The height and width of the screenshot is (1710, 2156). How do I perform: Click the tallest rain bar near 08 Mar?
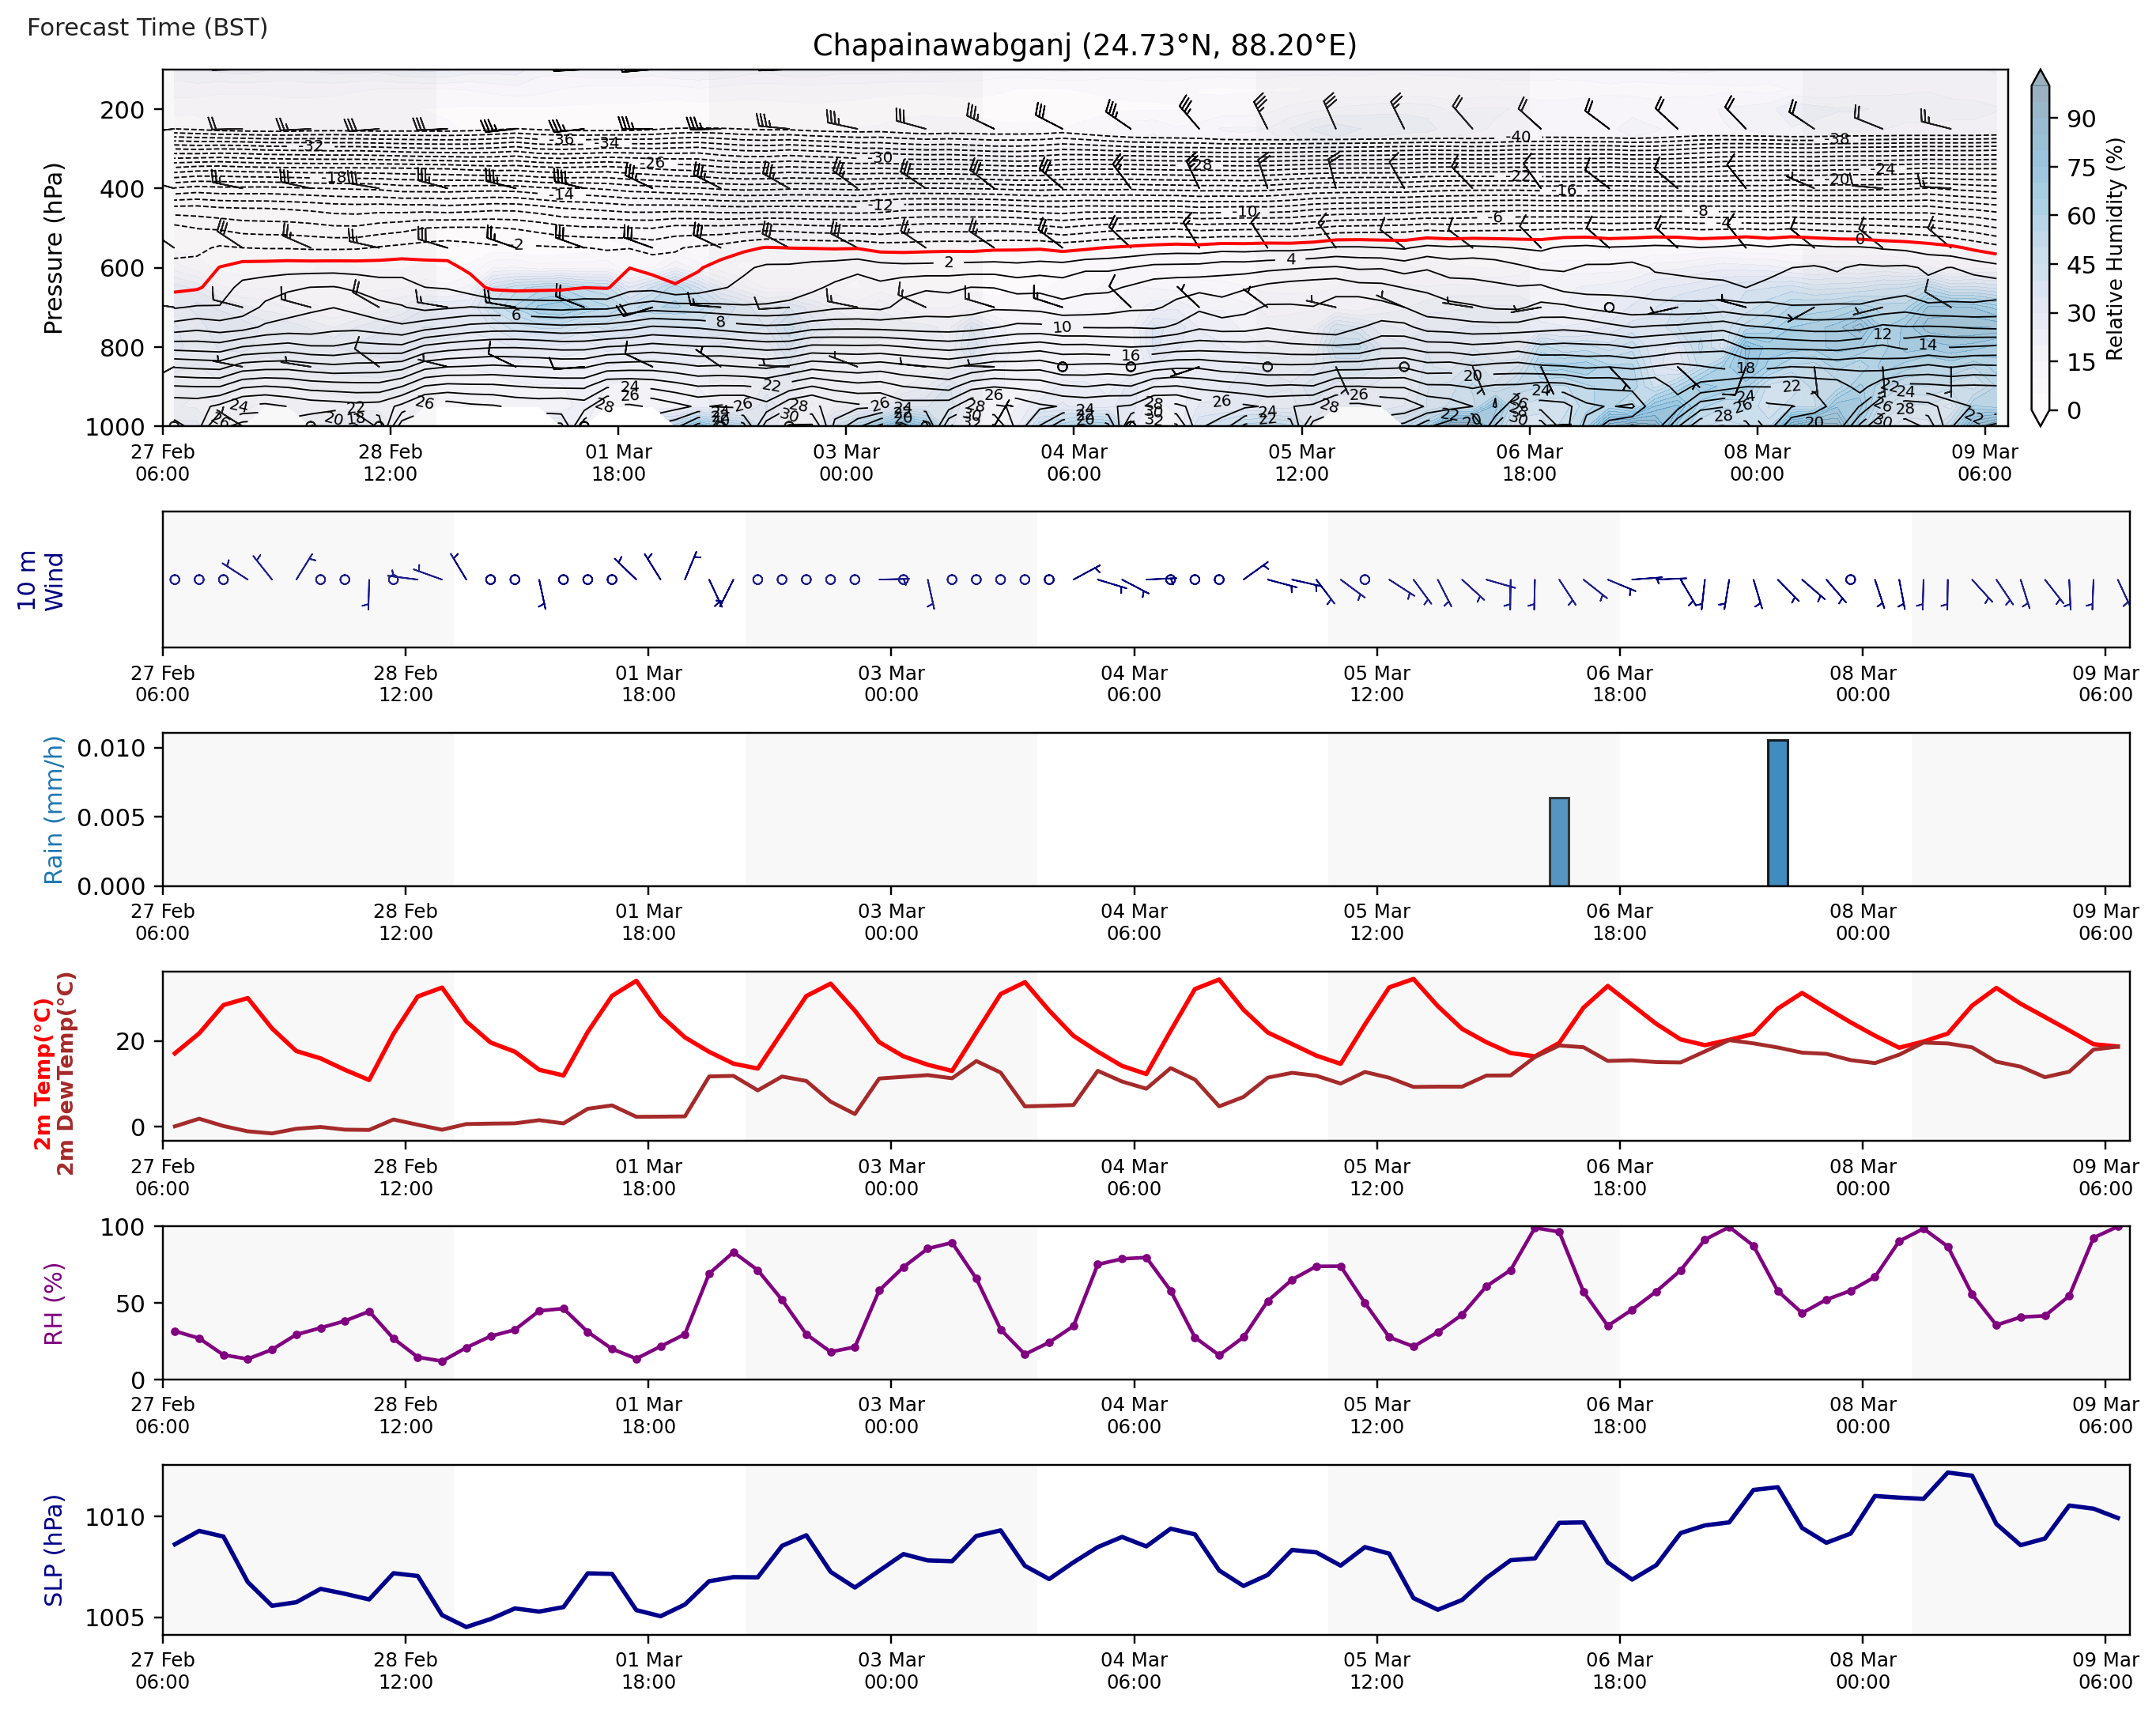coord(1777,813)
